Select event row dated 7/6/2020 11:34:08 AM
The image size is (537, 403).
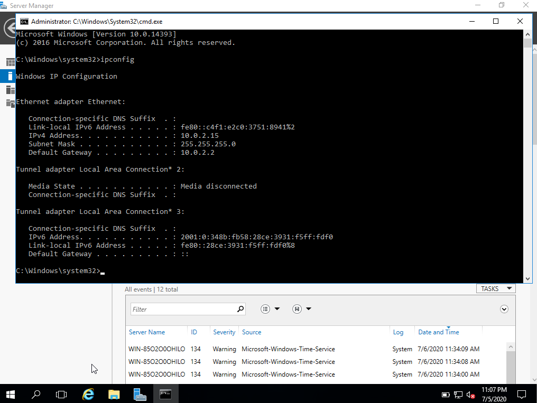coord(317,362)
